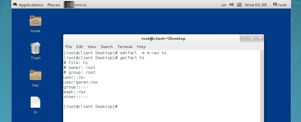Click the 'home' label on desktop

point(35,31)
